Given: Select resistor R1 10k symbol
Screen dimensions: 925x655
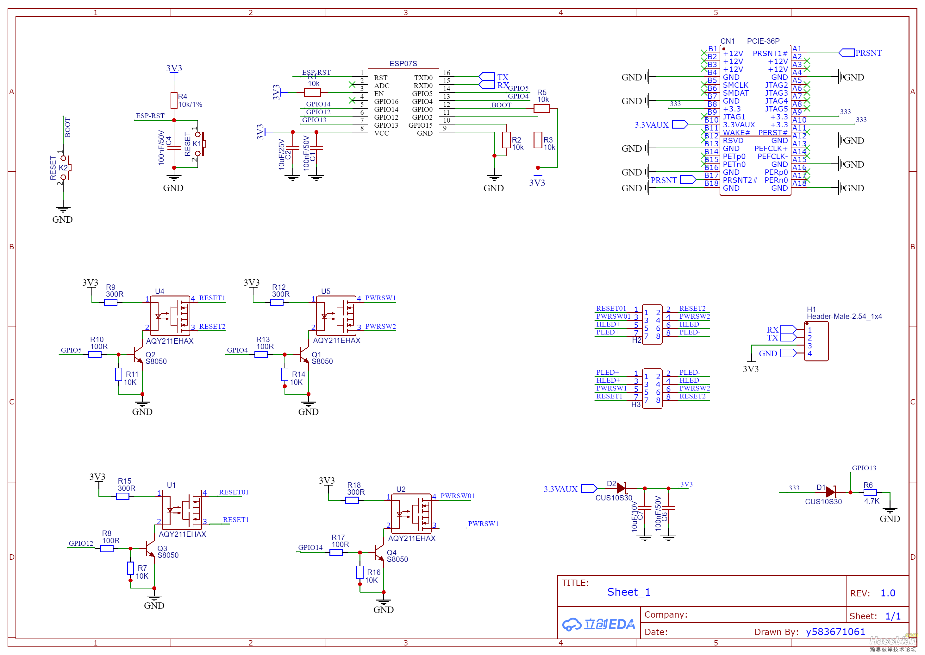Looking at the screenshot, I should (312, 93).
